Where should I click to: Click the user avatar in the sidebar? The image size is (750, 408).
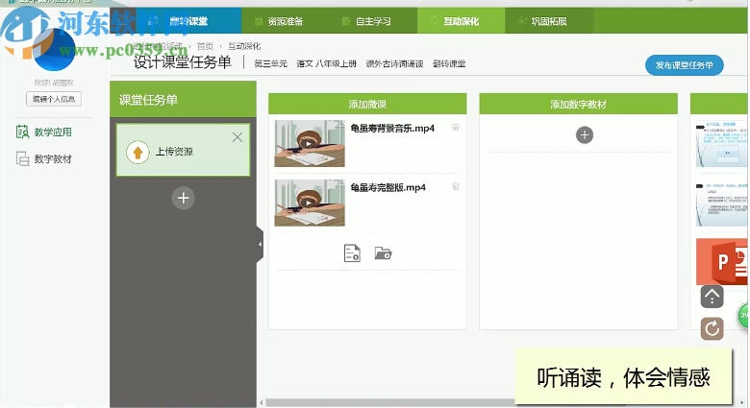[x=54, y=50]
